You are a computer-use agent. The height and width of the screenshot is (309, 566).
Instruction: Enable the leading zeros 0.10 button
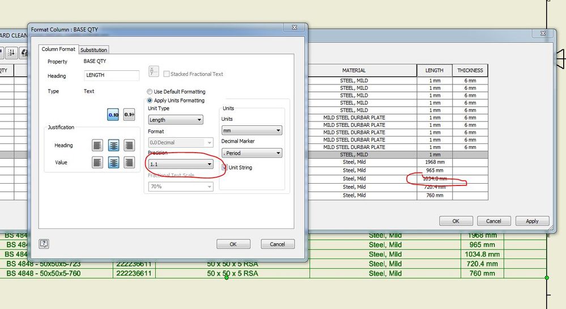point(113,115)
